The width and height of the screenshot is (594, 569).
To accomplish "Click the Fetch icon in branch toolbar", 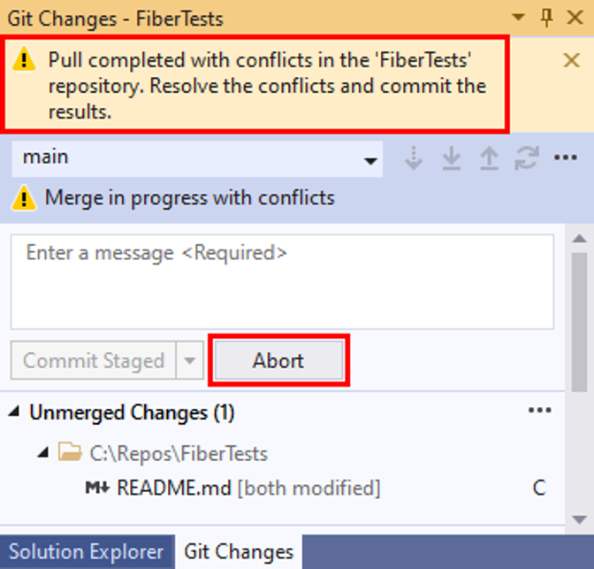I will point(414,158).
